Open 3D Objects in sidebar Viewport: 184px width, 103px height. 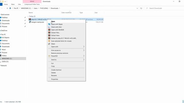click(5, 37)
